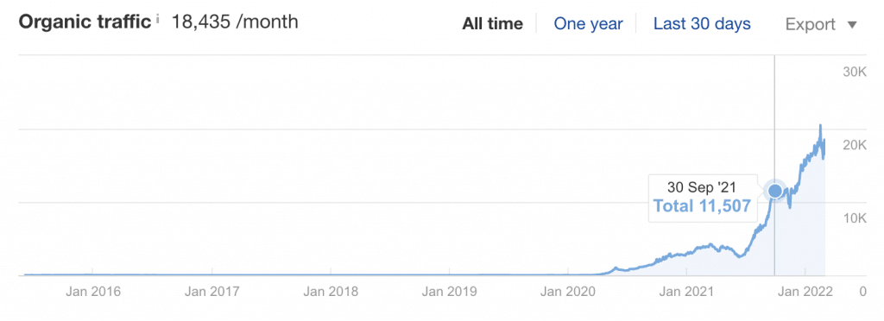
Task: Click the Jan 2021 axis label
Action: pos(686,292)
